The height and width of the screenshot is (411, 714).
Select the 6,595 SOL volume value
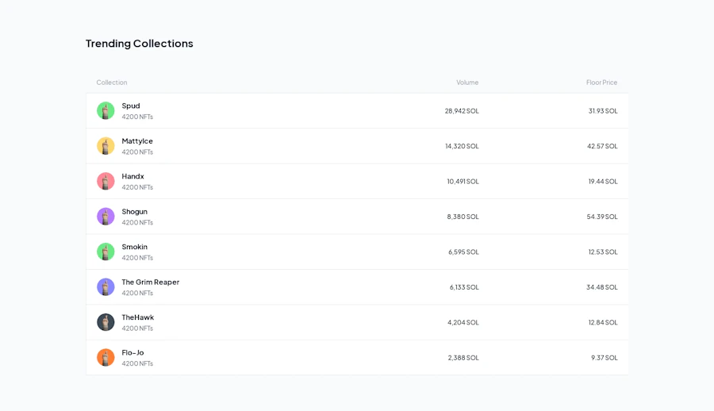[463, 252]
